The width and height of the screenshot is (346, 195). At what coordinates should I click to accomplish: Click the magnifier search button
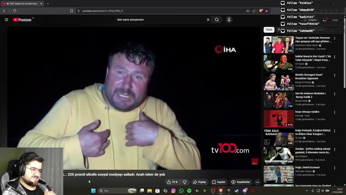pos(217,20)
